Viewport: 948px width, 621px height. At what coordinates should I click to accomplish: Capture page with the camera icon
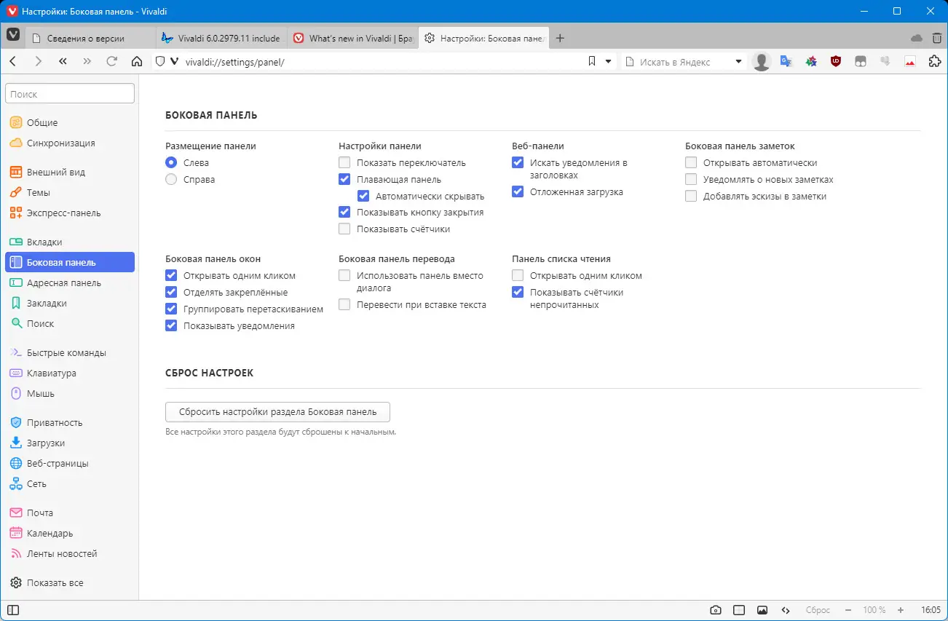point(716,610)
